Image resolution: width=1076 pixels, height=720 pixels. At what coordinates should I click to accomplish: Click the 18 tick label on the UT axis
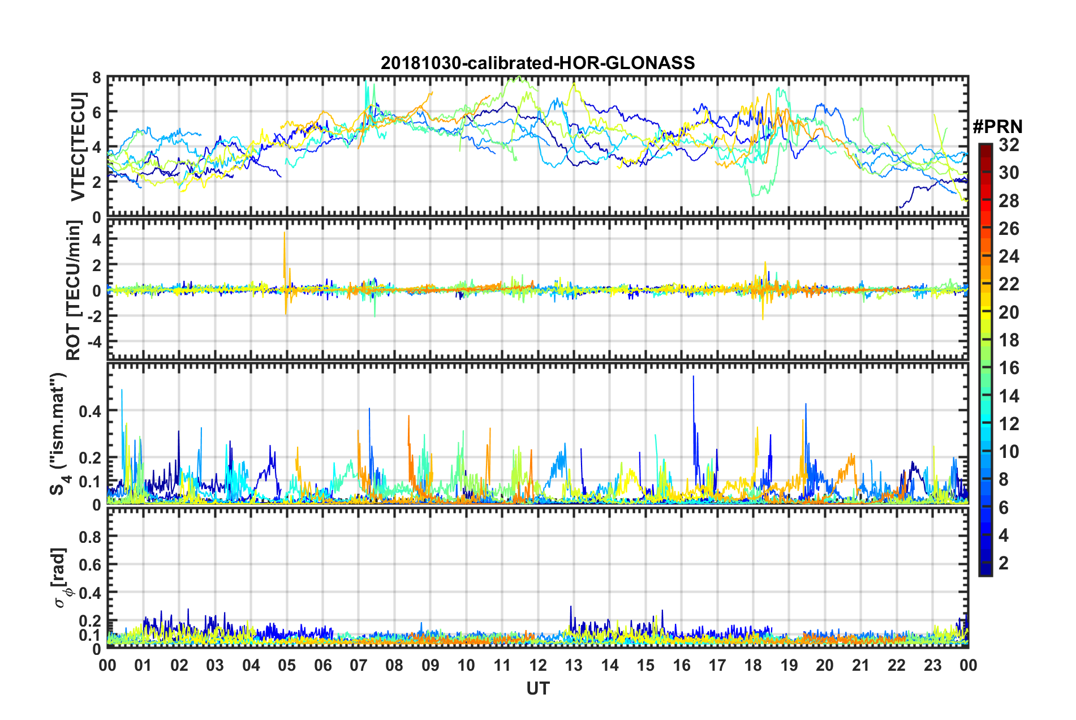(753, 665)
